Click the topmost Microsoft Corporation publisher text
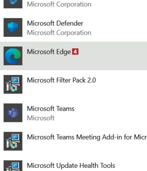 pos(59,4)
